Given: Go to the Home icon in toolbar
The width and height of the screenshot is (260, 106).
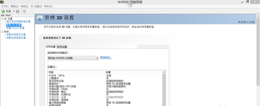Looking at the screenshot, I should [x=24, y=11].
